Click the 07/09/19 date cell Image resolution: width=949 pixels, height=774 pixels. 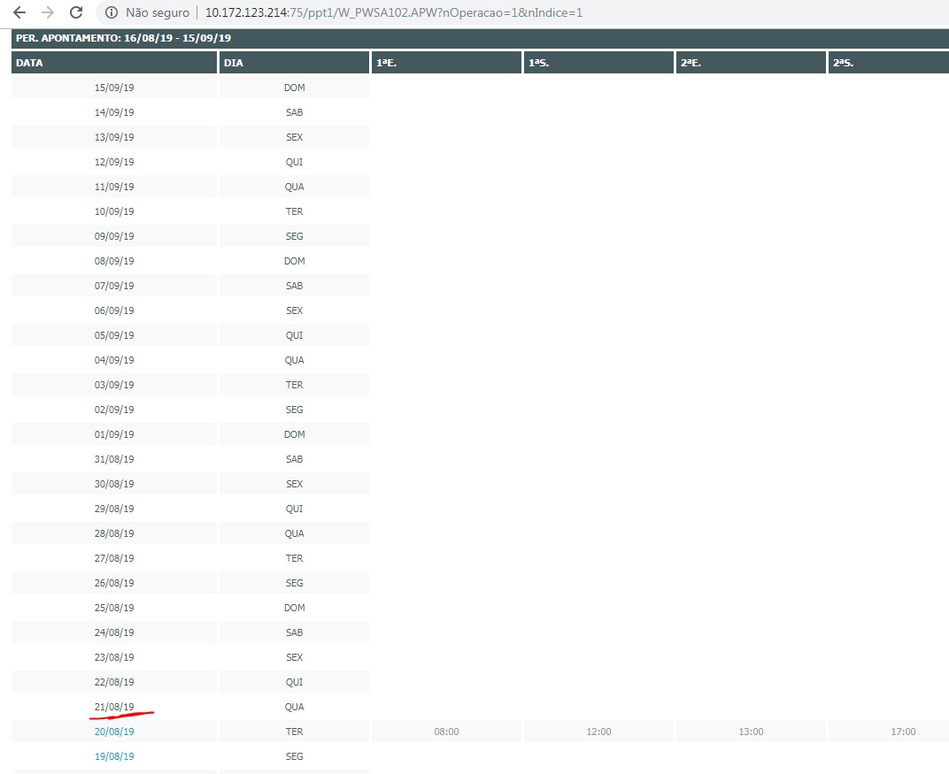point(114,286)
